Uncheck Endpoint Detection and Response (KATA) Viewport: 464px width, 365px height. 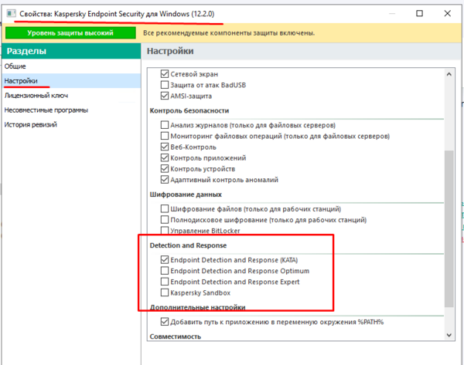(x=165, y=260)
